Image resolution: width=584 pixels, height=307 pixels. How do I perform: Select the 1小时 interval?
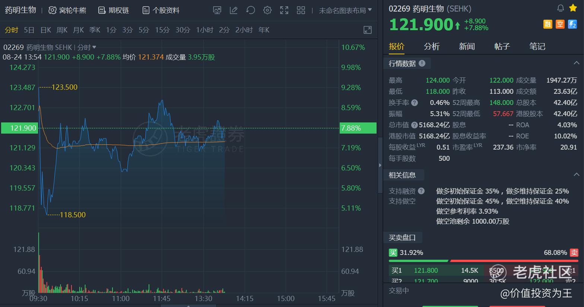point(204,30)
